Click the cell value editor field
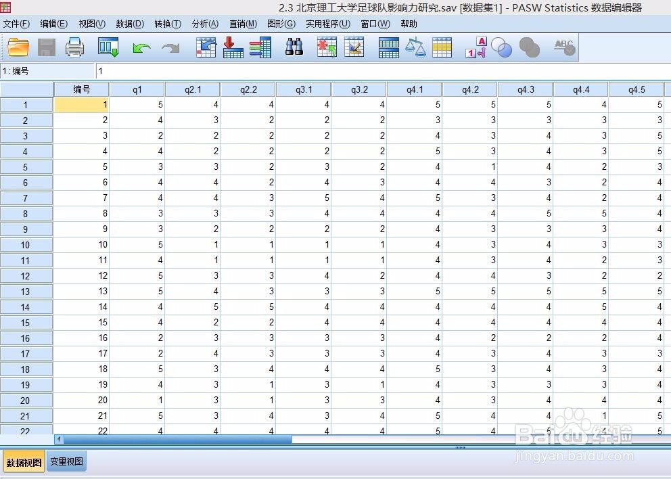The image size is (671, 479). [383, 71]
